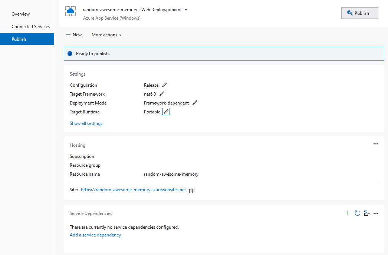Click the info icon in Ready to publish banner

70,54
